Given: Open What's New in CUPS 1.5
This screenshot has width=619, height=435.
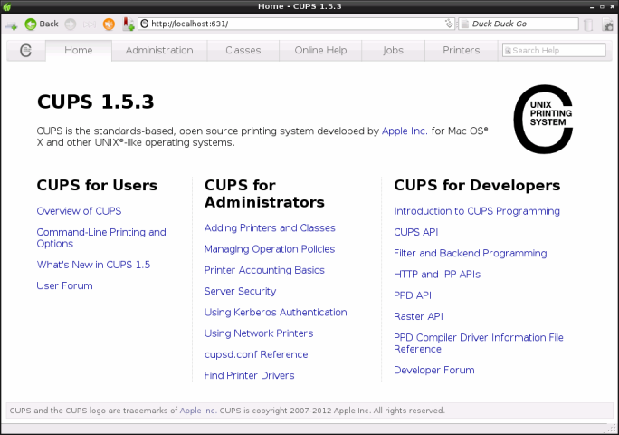Looking at the screenshot, I should (93, 265).
